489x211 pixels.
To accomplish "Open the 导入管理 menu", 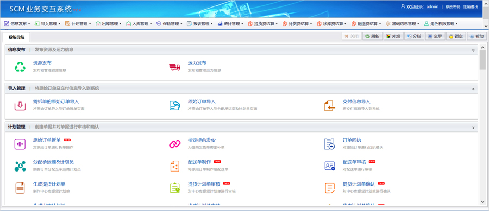I will coord(47,24).
